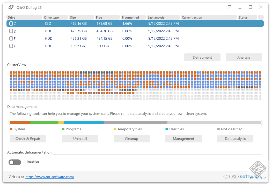Image resolution: width=271 pixels, height=185 pixels.
Task: Select the 434.36 GB free space cell
Action: tap(105, 31)
